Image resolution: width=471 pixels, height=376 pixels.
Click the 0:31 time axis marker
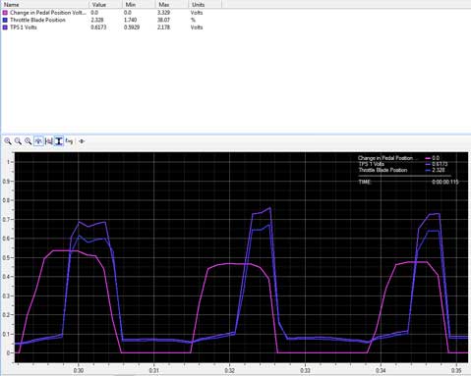pyautogui.click(x=153, y=371)
